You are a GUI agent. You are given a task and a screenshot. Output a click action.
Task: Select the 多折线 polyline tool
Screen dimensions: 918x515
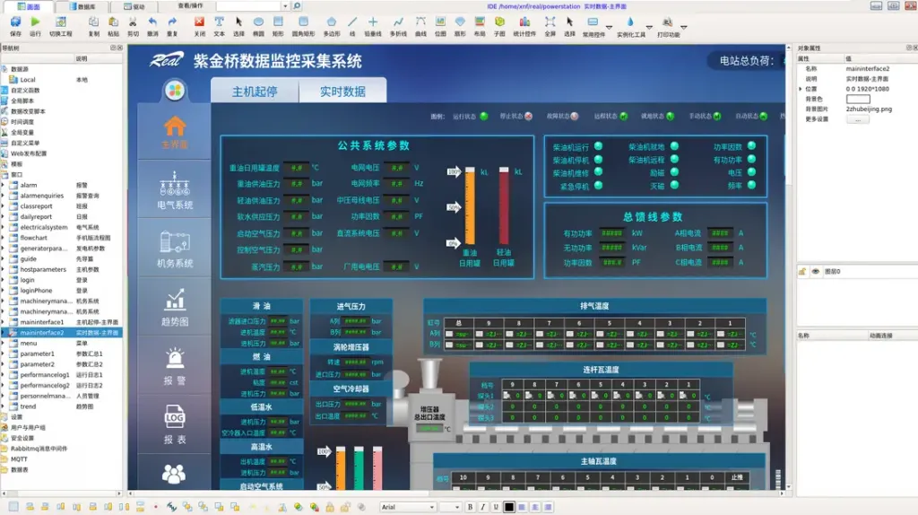point(398,22)
